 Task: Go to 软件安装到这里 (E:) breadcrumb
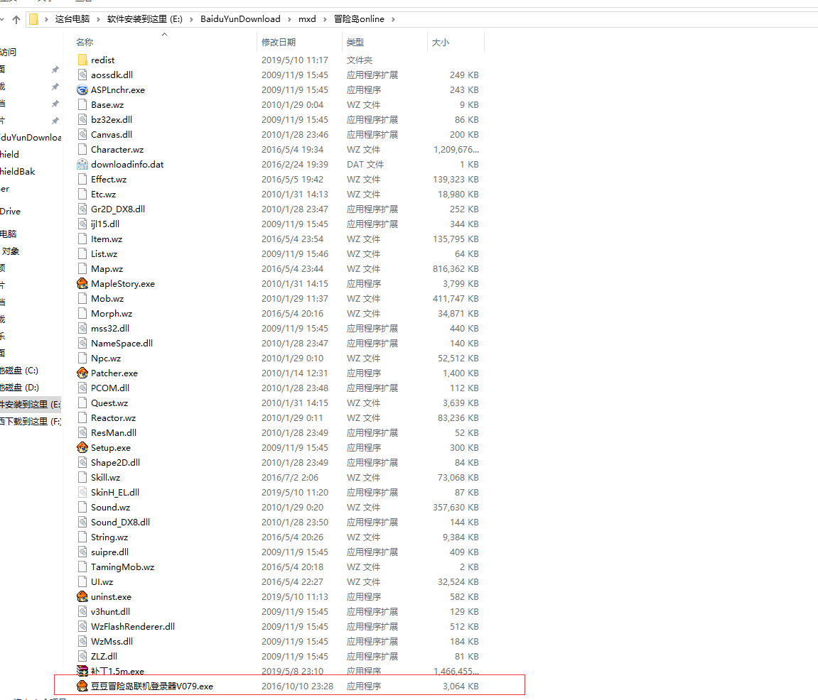(x=144, y=19)
